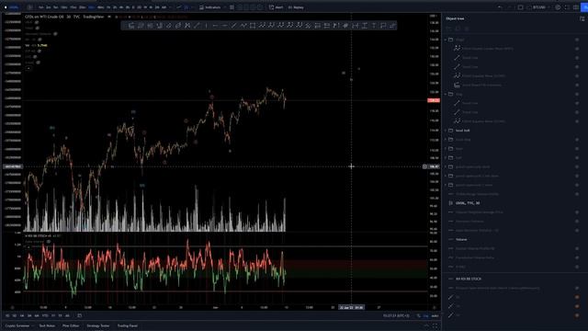Image resolution: width=588 pixels, height=331 pixels.
Task: Toggle auto scale mode
Action: 435,316
